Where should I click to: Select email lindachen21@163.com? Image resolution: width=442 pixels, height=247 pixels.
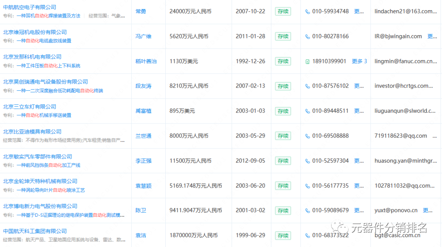406,11
